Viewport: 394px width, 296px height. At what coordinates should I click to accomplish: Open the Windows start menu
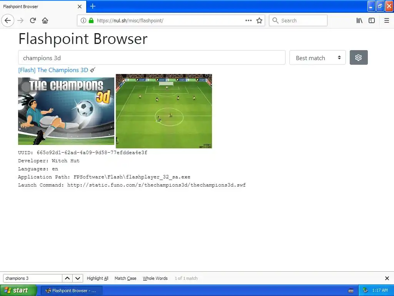[18, 291]
